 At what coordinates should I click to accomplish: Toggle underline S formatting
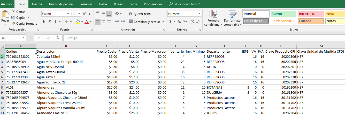tap(56, 22)
